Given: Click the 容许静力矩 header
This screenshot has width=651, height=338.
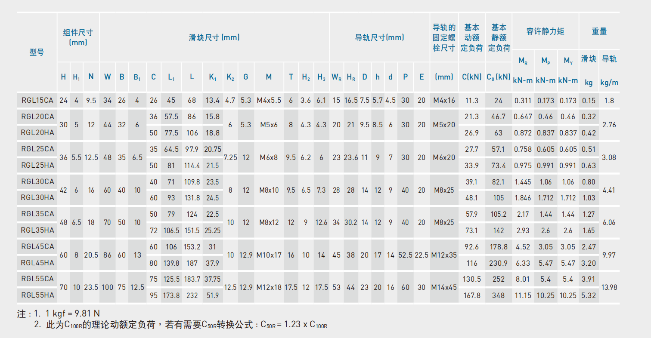Looking at the screenshot, I should coord(546,31).
